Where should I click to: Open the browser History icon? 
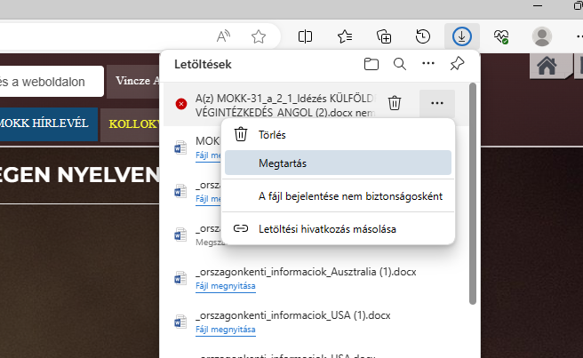[x=424, y=36]
